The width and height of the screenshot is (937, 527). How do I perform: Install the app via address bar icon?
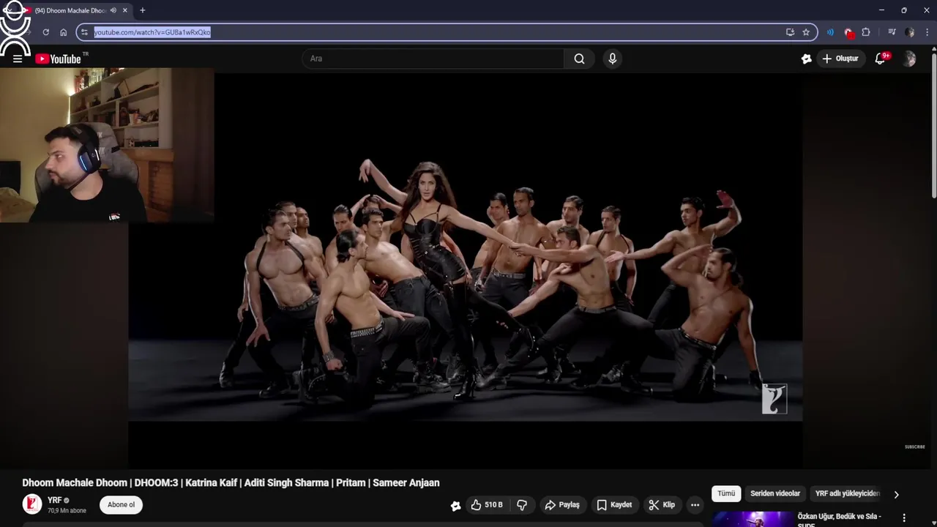click(790, 32)
